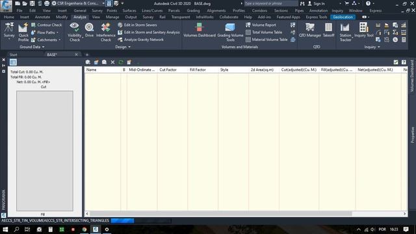Open the Windows notification center
416x234 pixels.
click(406, 229)
